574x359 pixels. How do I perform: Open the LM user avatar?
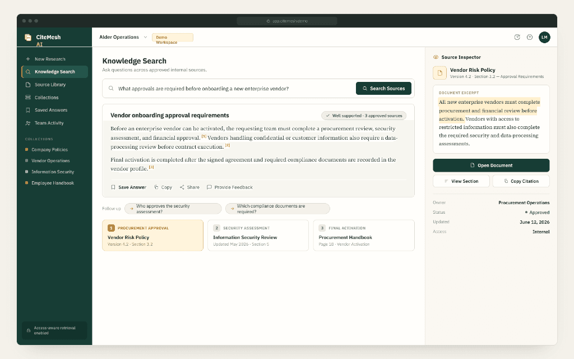[544, 37]
